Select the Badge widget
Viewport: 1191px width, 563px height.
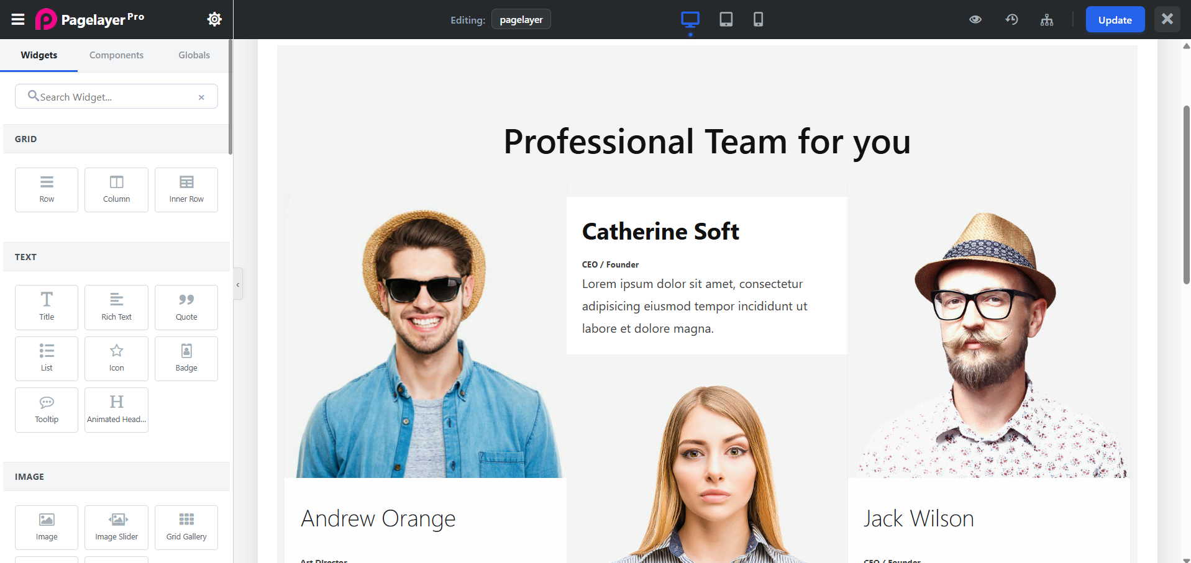click(186, 359)
